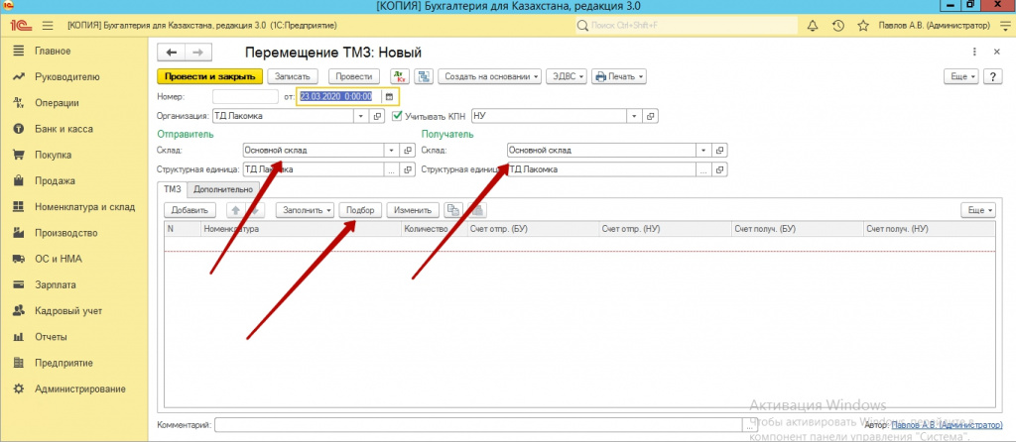Screen dimensions: 1016x442
Task: Open Номенклатура и склад section
Action: 85,207
